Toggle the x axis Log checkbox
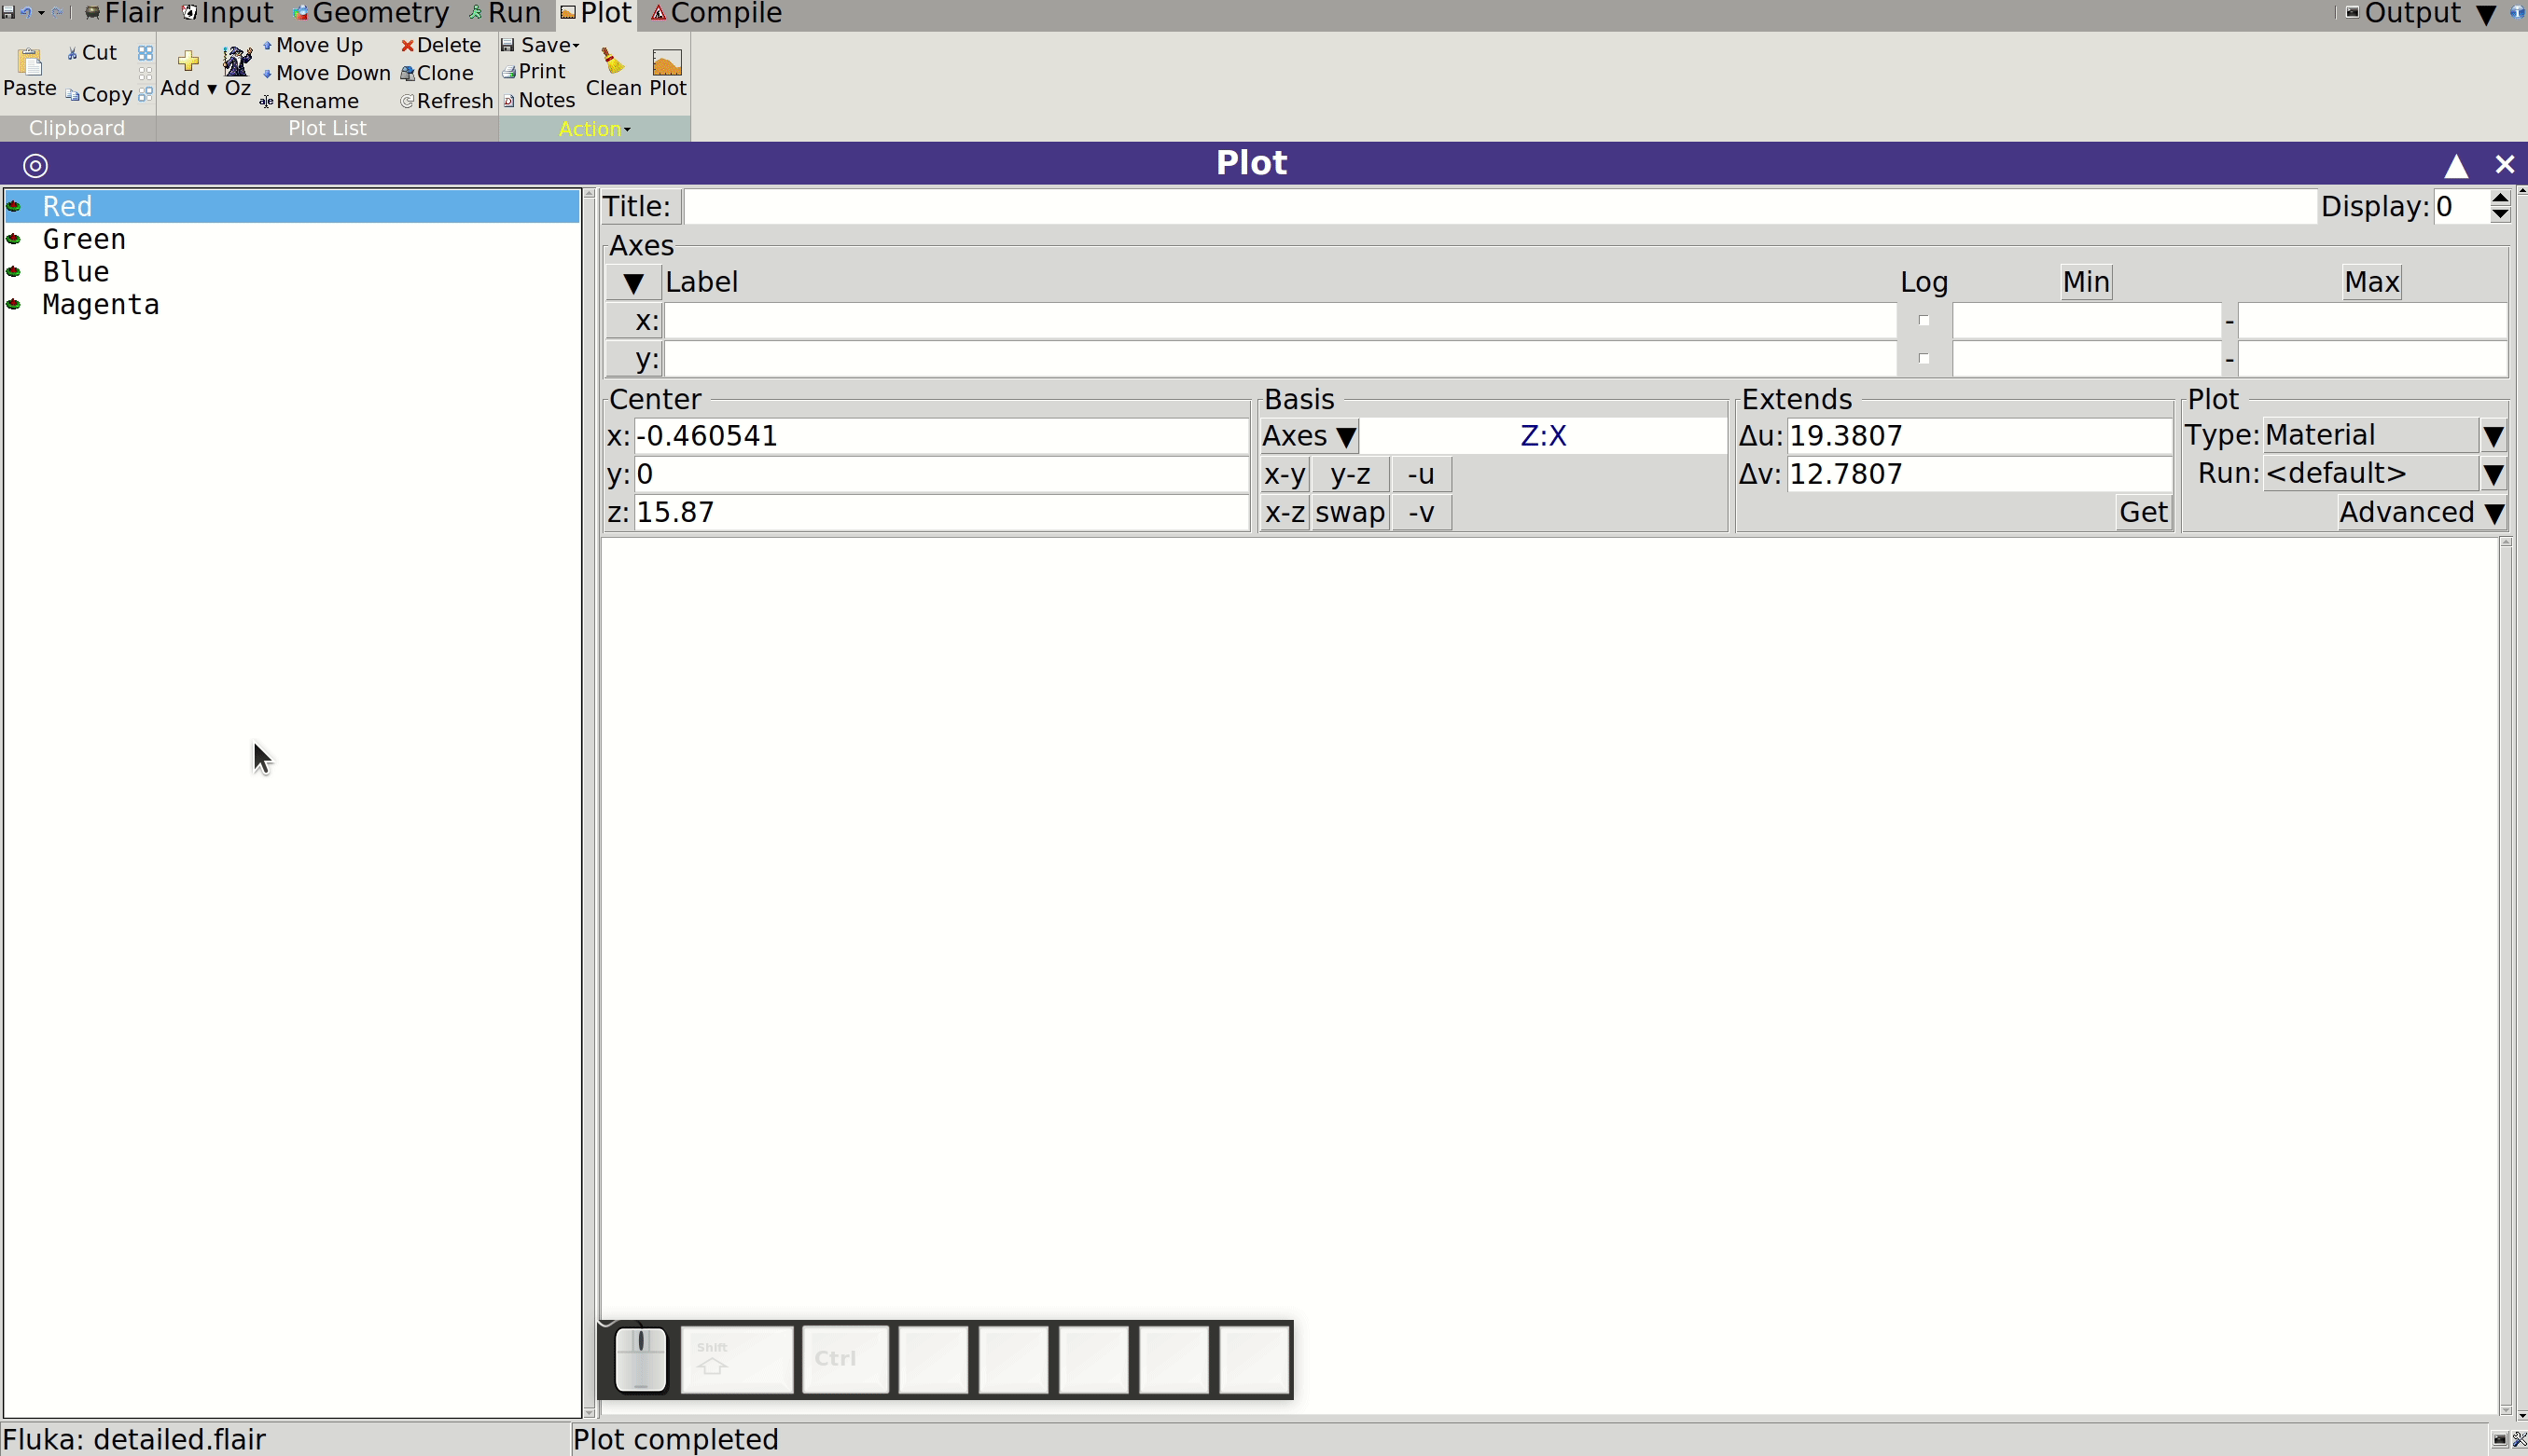This screenshot has width=2528, height=1456. pos(1923,321)
